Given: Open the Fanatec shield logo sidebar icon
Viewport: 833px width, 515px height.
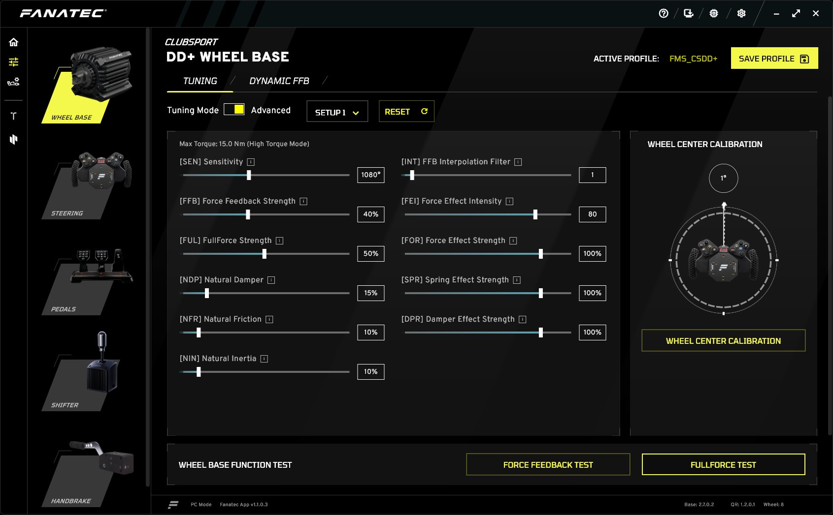Looking at the screenshot, I should (14, 140).
